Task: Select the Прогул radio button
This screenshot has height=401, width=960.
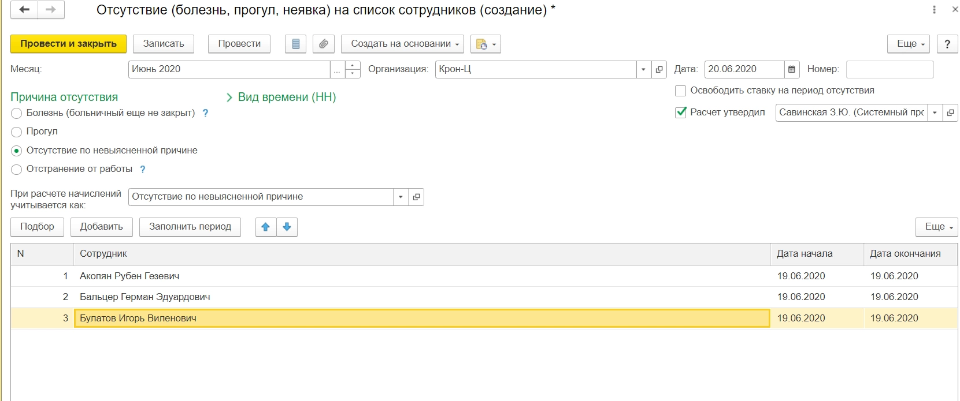Action: point(17,132)
